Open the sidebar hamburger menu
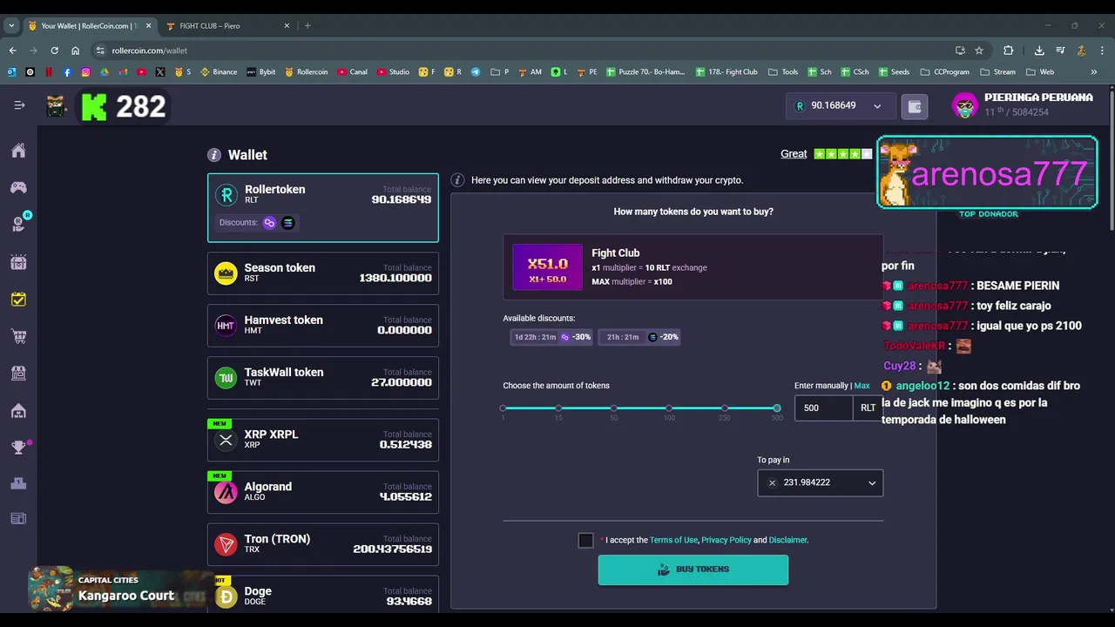Image resolution: width=1115 pixels, height=627 pixels. pyautogui.click(x=19, y=105)
